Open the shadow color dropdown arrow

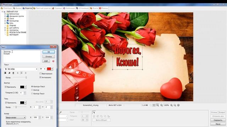pos(25,103)
